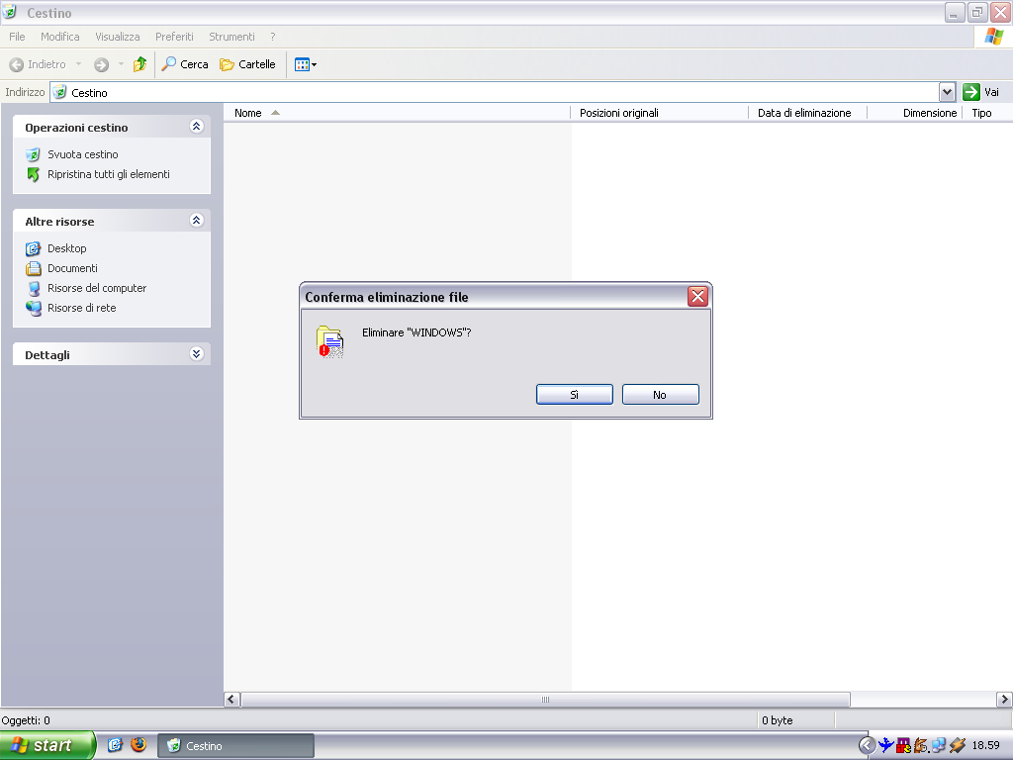
Task: Sort by the Tipo column header
Action: coord(987,113)
